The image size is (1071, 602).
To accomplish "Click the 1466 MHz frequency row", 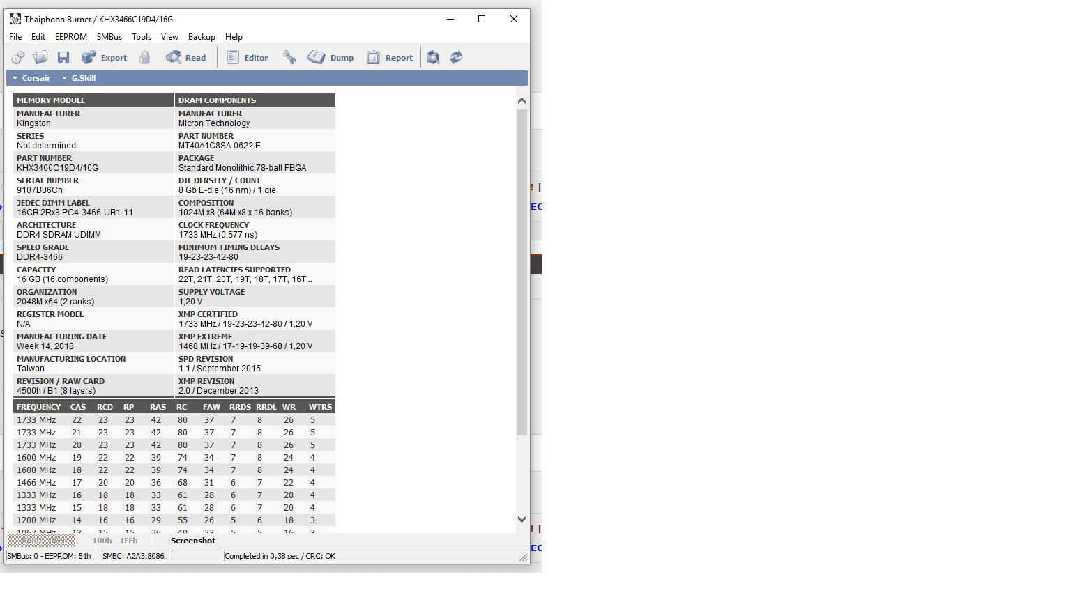I will tap(174, 483).
